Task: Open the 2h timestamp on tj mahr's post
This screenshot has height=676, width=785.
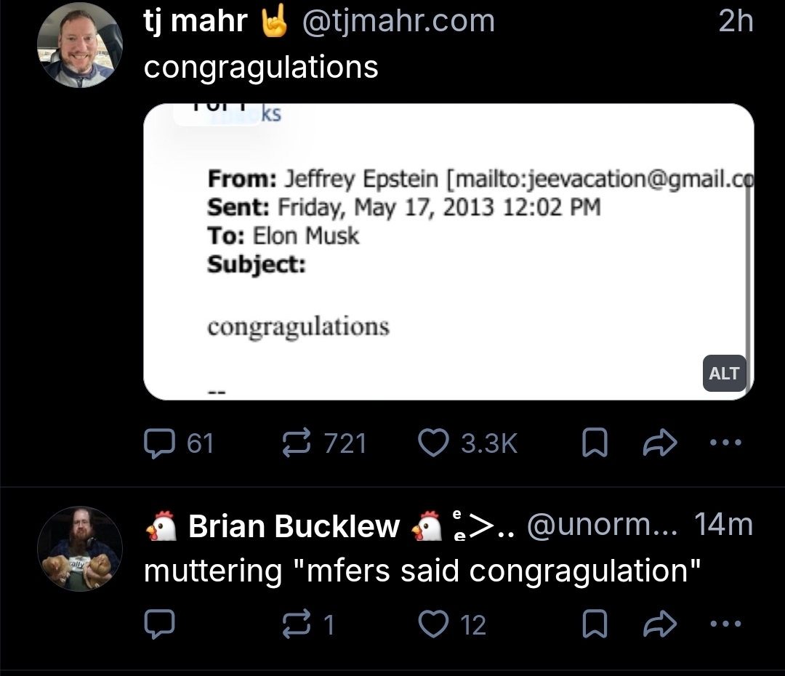Action: (x=736, y=21)
